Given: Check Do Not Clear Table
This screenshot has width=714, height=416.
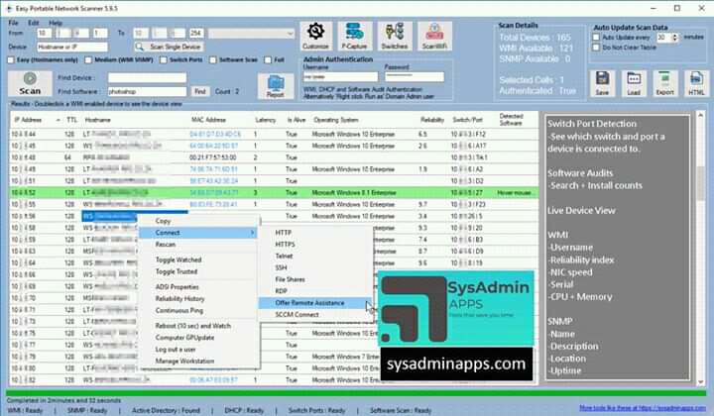Looking at the screenshot, I should 597,48.
